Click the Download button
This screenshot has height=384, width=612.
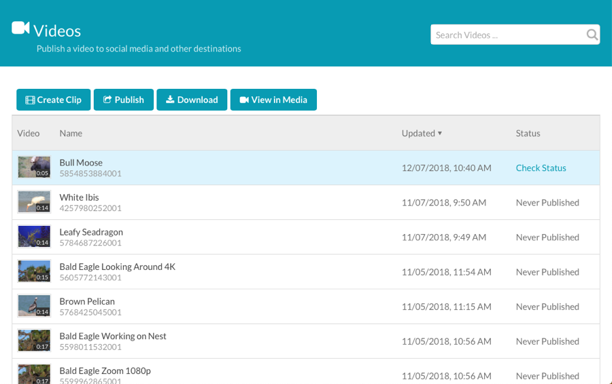192,100
